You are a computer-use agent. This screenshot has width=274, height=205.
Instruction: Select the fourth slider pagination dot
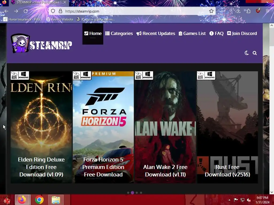pos(141,193)
